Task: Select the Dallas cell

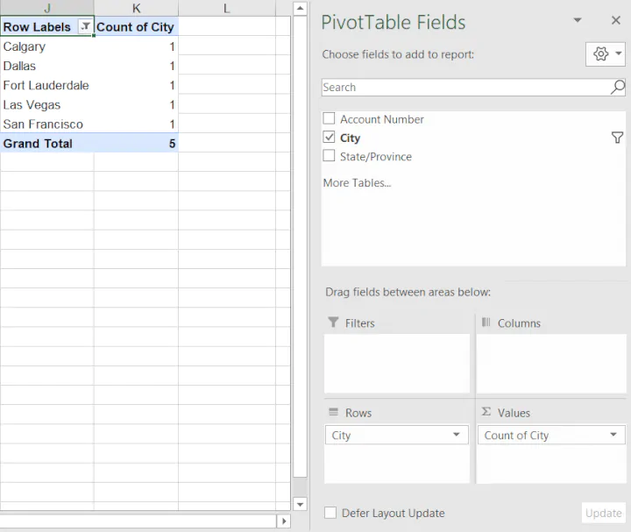Action: 47,66
